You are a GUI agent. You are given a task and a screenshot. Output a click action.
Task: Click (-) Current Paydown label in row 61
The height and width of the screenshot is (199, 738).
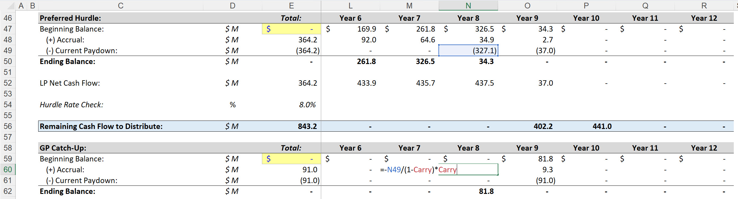[x=81, y=180]
